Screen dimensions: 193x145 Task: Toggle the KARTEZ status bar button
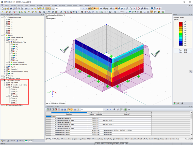[109, 144]
